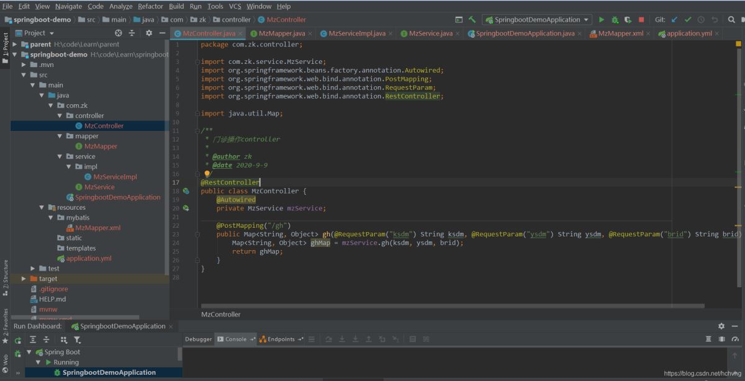Click the Git commit checkmark icon
745x381 pixels.
(688, 20)
